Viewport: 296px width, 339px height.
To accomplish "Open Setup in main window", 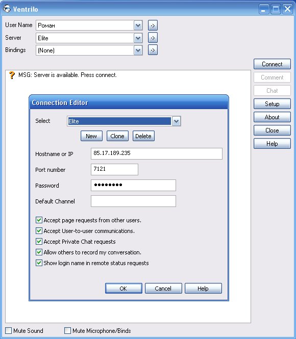I will click(272, 104).
